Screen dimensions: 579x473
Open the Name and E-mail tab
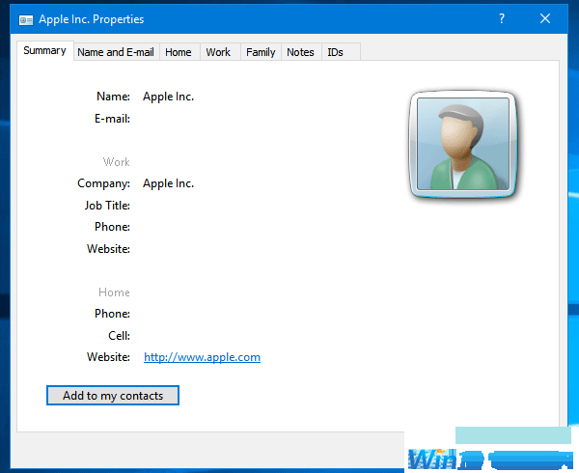click(x=116, y=52)
